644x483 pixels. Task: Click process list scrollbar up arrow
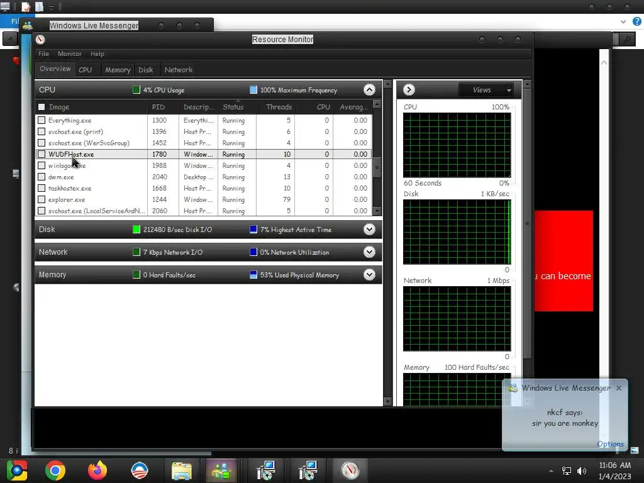377,104
